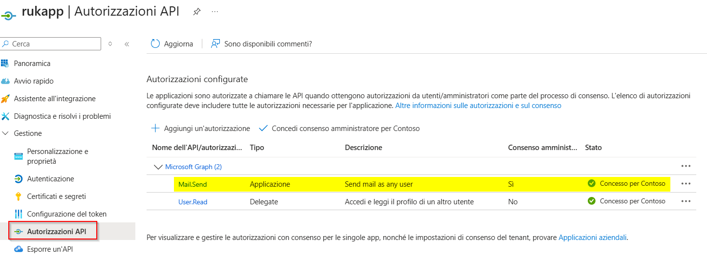The image size is (707, 261).
Task: Click the Stato column header
Action: coord(594,148)
